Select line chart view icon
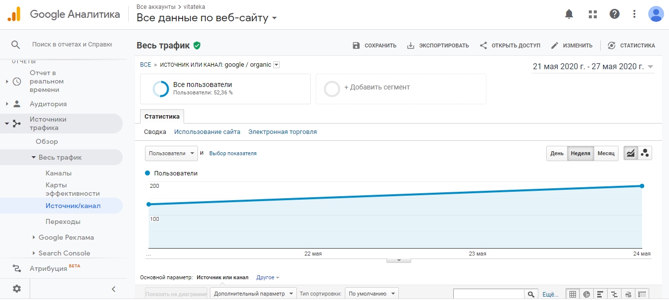 pyautogui.click(x=630, y=153)
